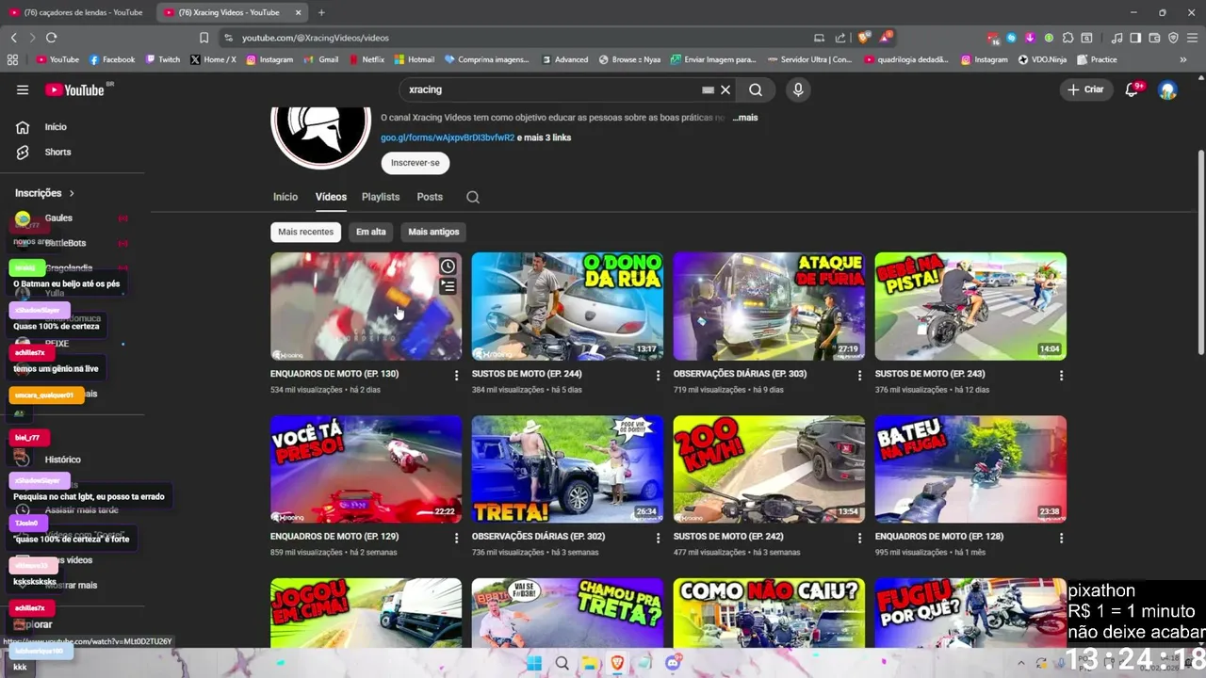Subscribe with the Inscrever-se button

[x=416, y=163]
